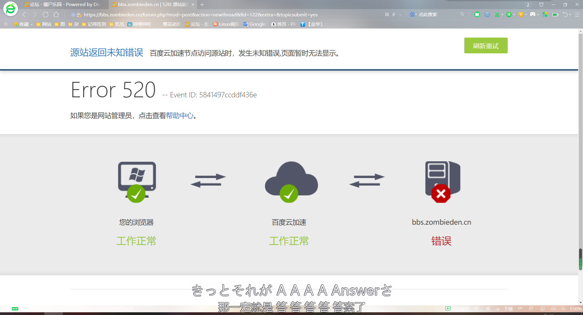This screenshot has height=315, width=583.
Task: Click the 刷新重试 refresh button
Action: point(486,45)
